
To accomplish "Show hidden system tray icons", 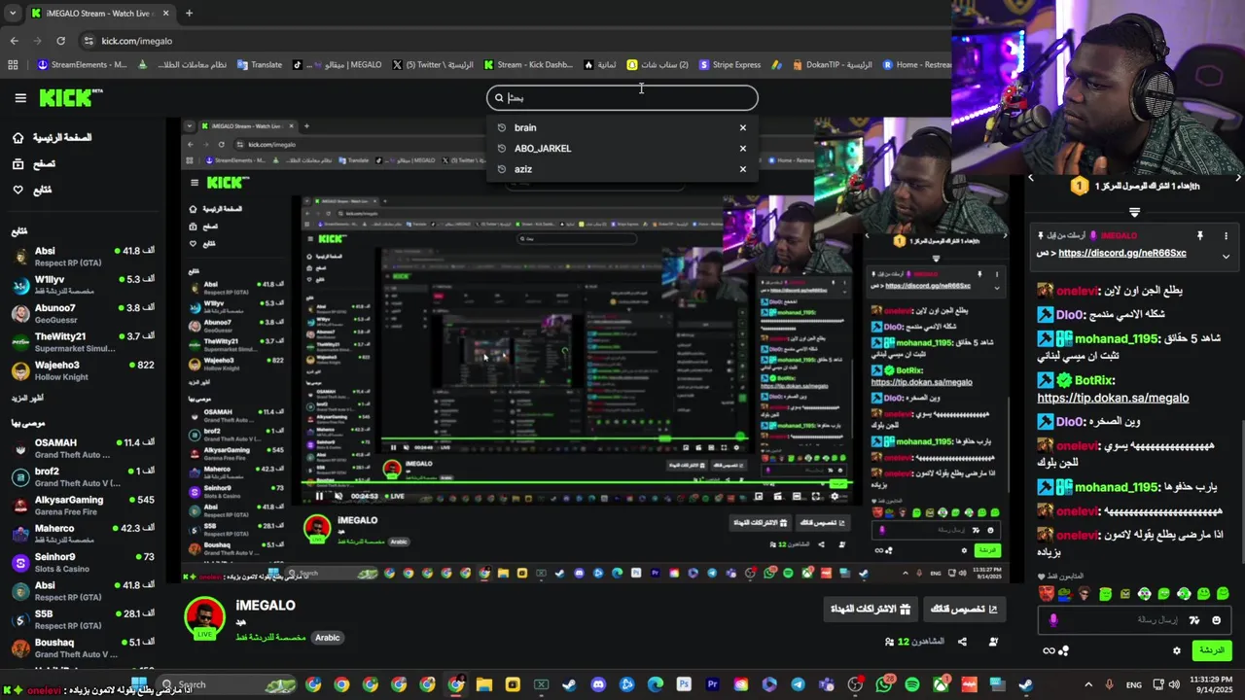I will (x=1086, y=684).
